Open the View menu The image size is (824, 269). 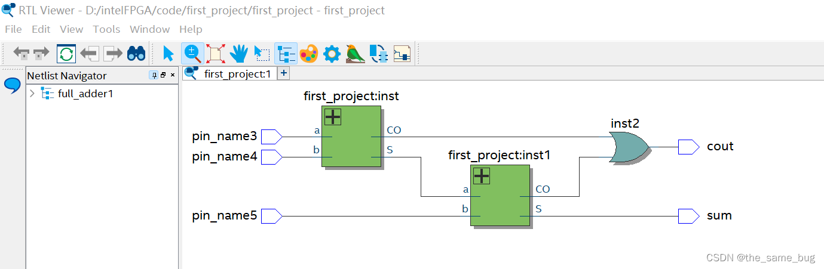point(72,29)
